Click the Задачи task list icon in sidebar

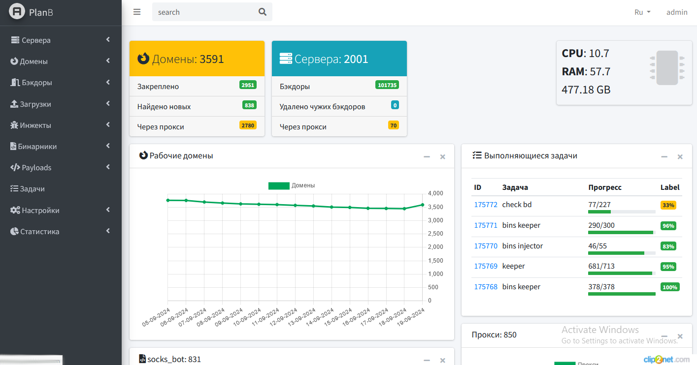14,189
